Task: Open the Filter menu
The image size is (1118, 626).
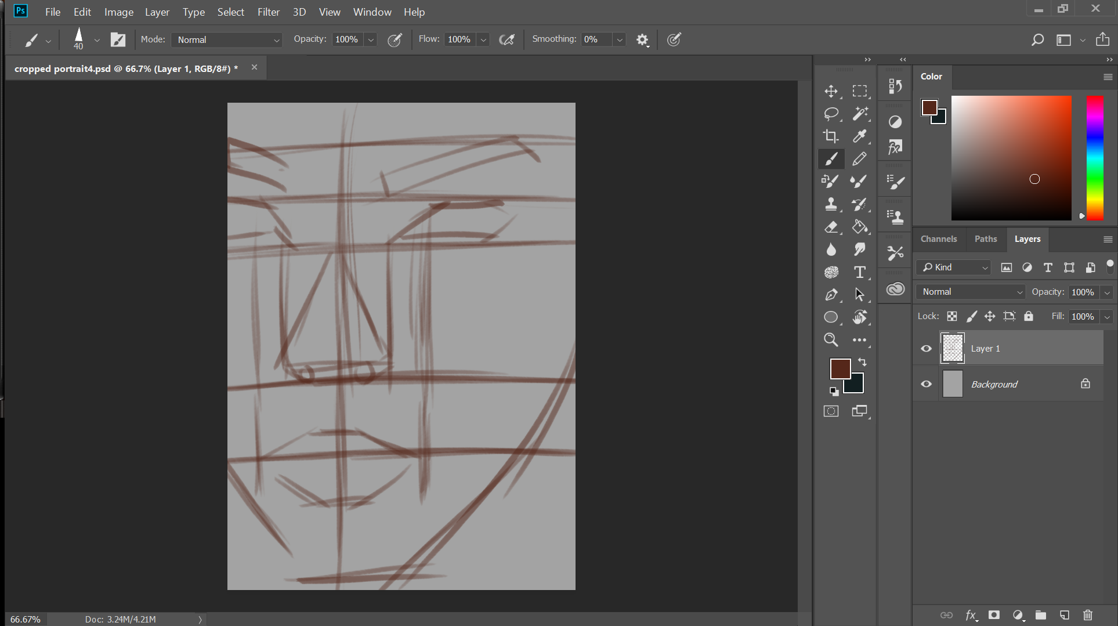Action: pyautogui.click(x=268, y=12)
